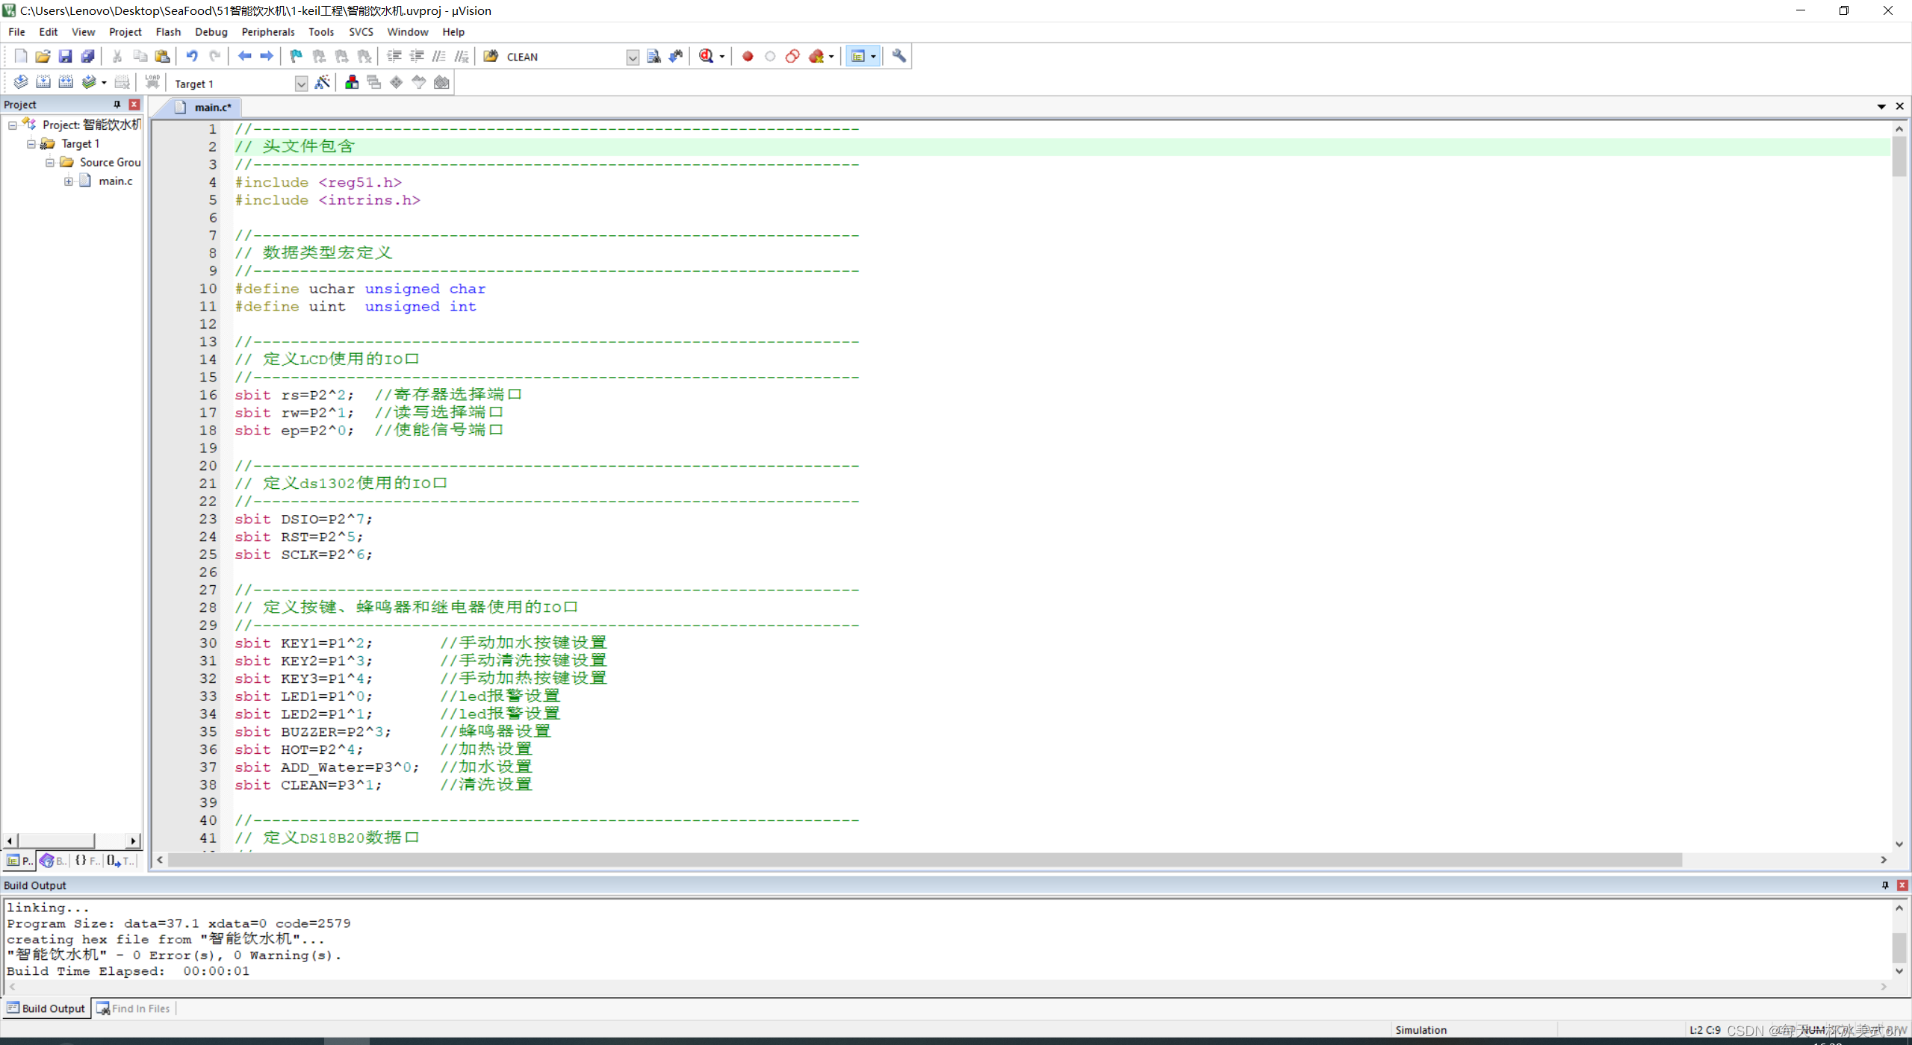1912x1045 pixels.
Task: Click the Build target icon
Action: [43, 83]
